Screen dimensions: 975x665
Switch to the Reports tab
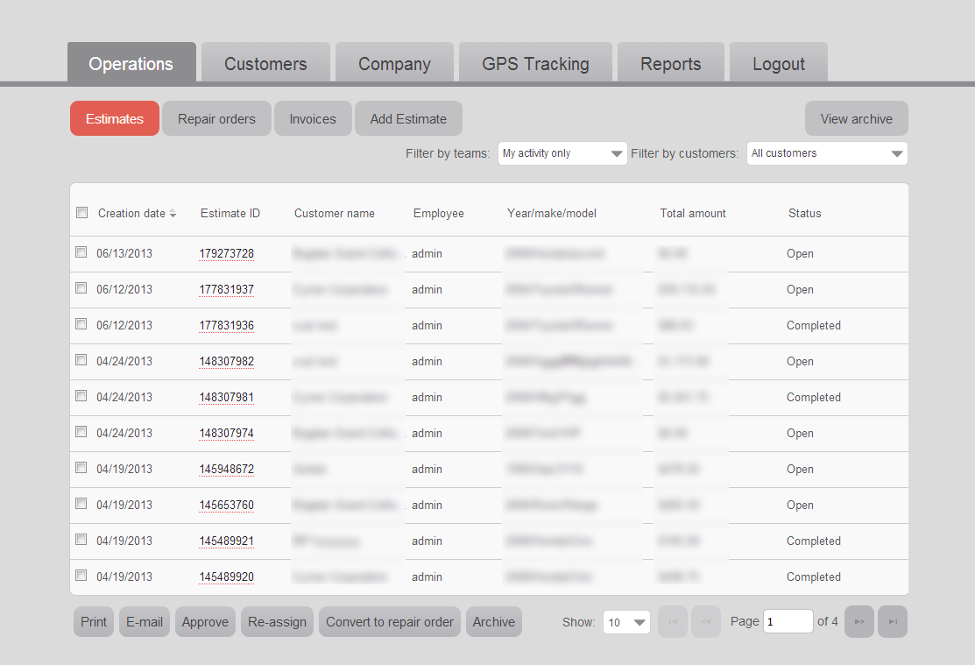670,62
